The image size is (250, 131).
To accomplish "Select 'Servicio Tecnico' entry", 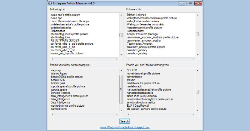I will (x=60, y=93).
